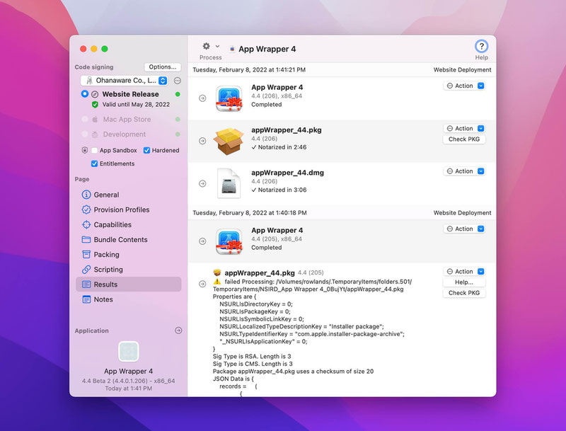Open Action menu for appWrapper_44.pkg (206)
Image resolution: width=566 pixels, height=431 pixels.
464,129
